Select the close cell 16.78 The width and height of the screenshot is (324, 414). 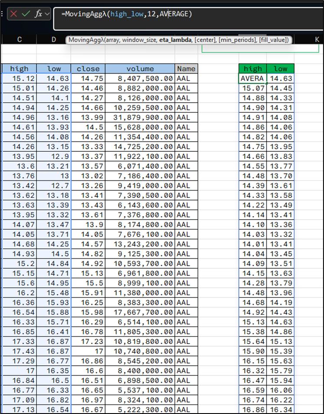point(88,332)
